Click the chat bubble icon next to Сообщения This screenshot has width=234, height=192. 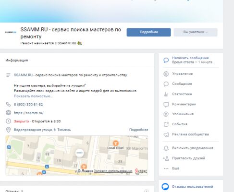[x=166, y=84]
